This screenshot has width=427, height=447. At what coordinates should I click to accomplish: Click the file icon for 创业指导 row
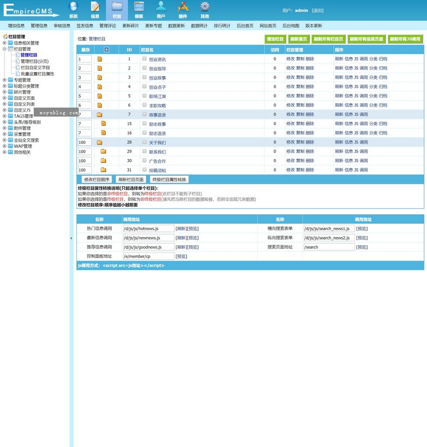coord(100,68)
